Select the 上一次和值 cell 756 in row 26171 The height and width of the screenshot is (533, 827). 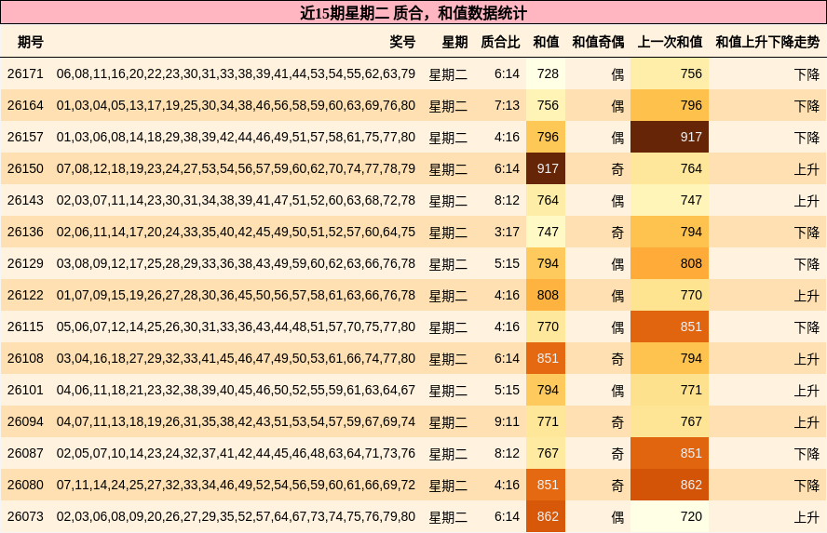point(670,73)
